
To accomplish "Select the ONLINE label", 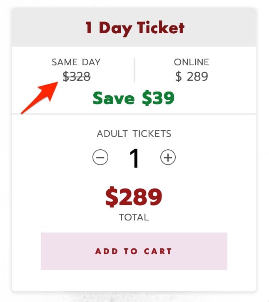I will tap(192, 62).
